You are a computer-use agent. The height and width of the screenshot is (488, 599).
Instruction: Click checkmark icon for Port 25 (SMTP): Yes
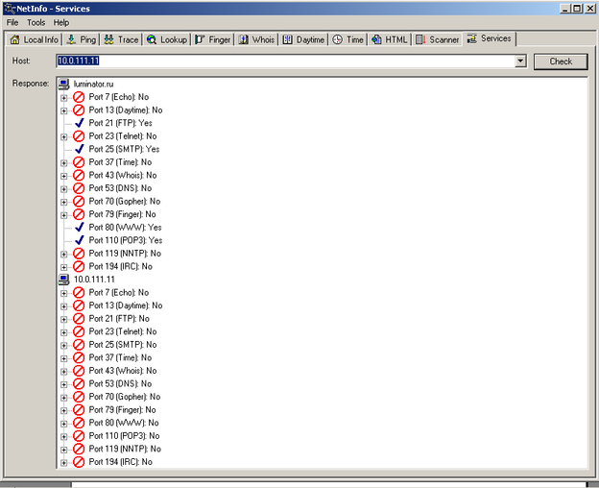tap(79, 149)
